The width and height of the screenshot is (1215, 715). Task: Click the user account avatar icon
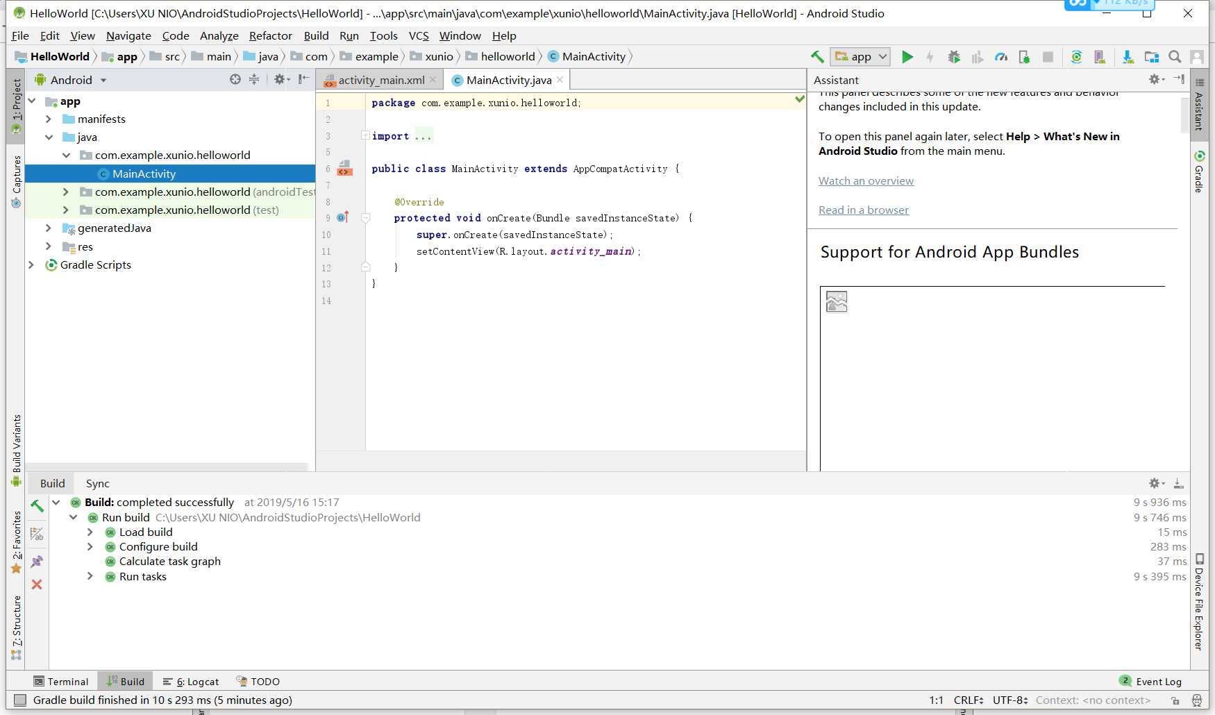click(1197, 57)
